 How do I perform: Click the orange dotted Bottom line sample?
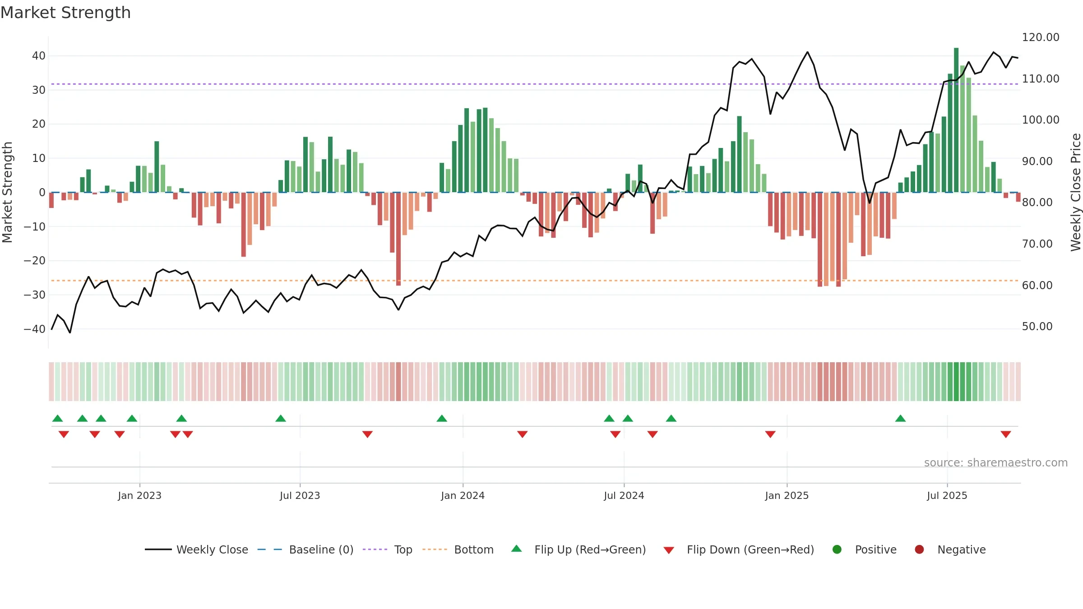435,549
